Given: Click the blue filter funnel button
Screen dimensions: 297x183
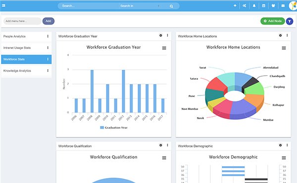Looking at the screenshot, I should [x=290, y=21].
